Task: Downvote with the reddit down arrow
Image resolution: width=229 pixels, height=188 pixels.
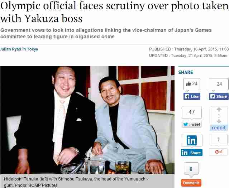Action: tap(219, 121)
